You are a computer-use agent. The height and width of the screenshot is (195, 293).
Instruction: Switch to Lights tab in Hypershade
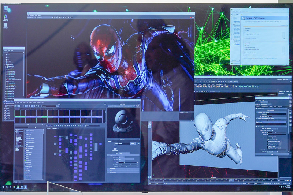(37, 109)
